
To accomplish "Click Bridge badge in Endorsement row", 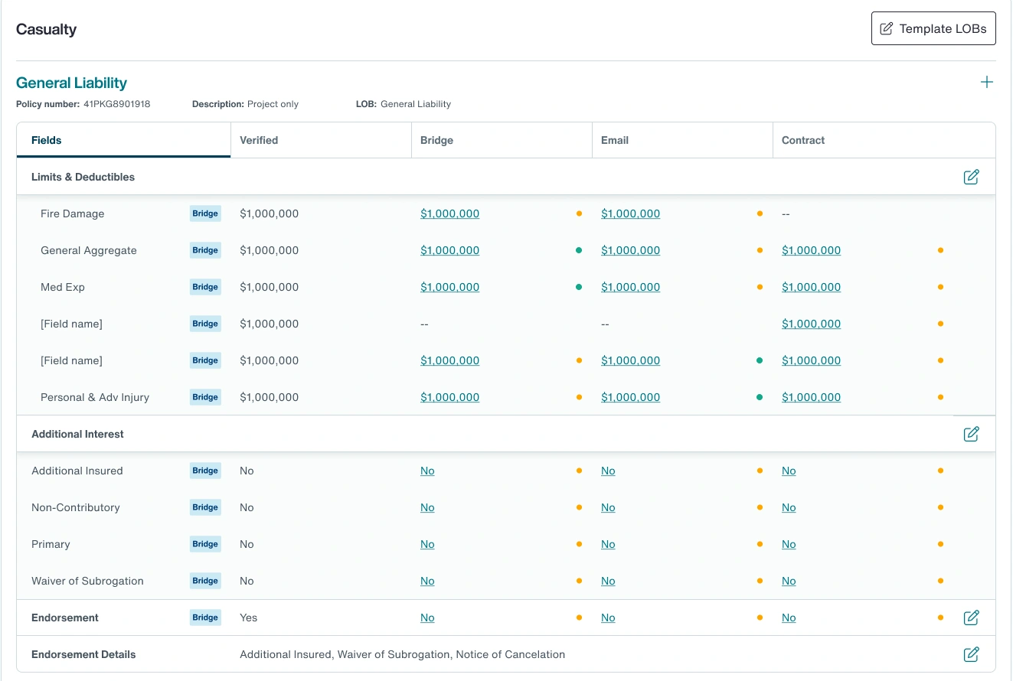I will tap(205, 617).
